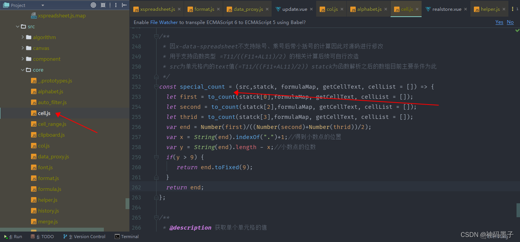This screenshot has height=242, width=520.
Task: Select font.js file
Action: [x=42, y=168]
